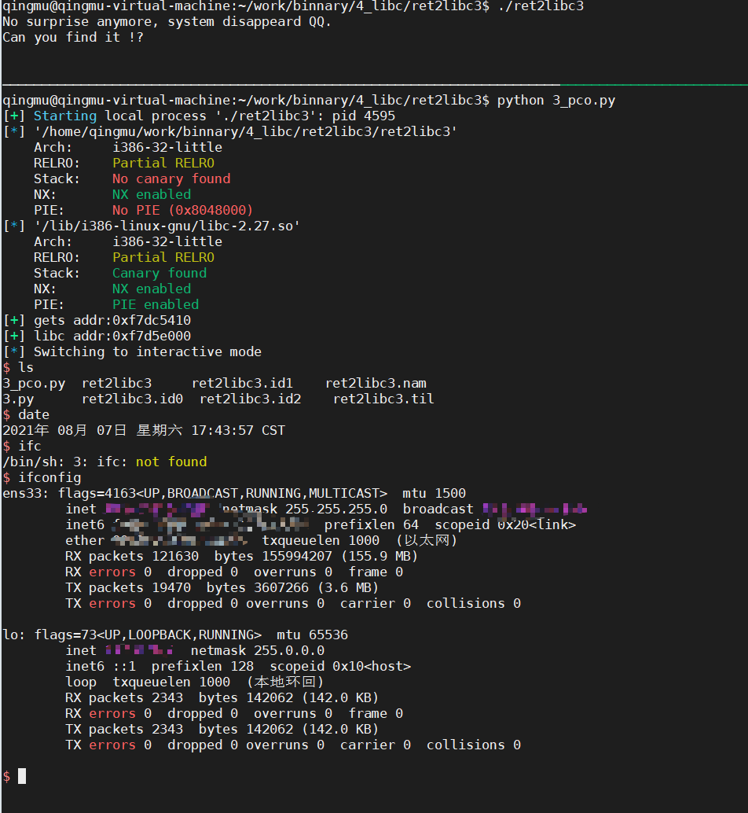Click the './ret2libc3' command at top prompt

(x=541, y=6)
